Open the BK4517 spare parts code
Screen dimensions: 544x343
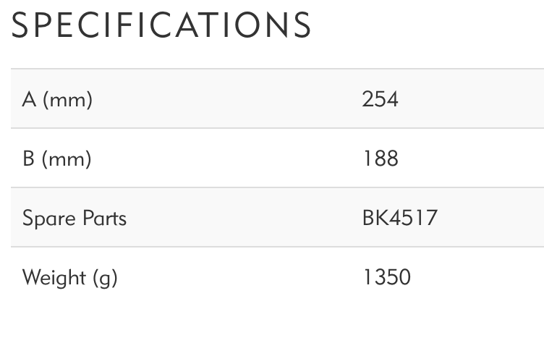pyautogui.click(x=399, y=218)
